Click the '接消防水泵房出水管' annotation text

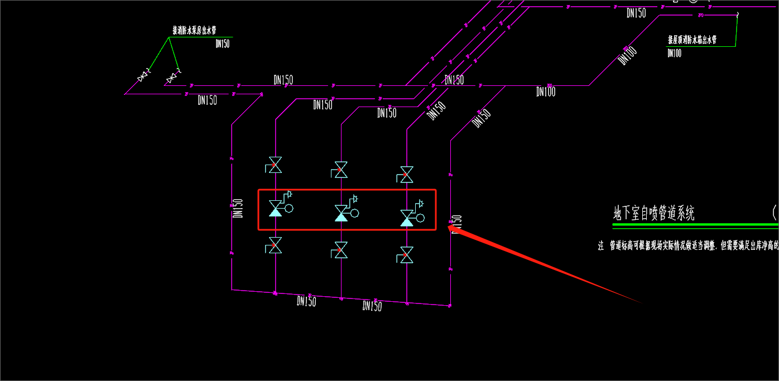coord(194,31)
